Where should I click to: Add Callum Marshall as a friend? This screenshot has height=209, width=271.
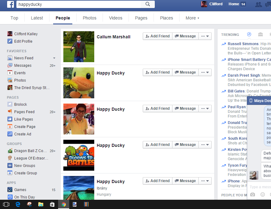click(157, 36)
